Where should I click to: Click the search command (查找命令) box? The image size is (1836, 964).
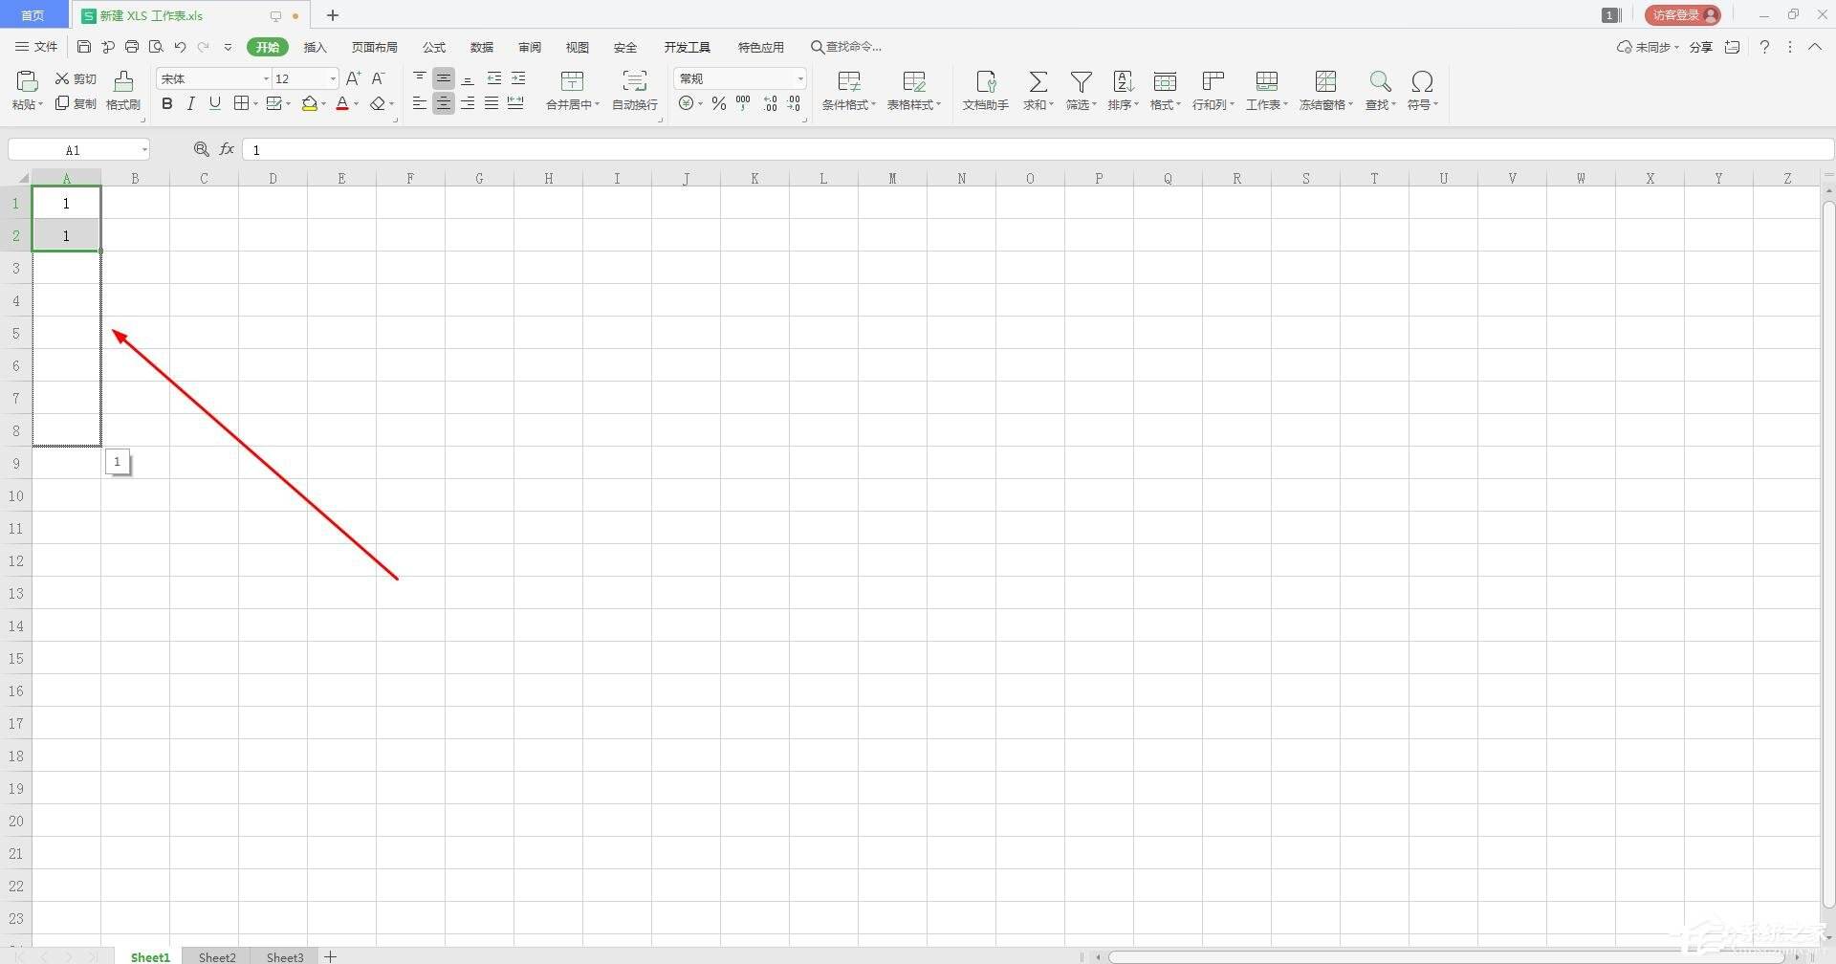pos(846,47)
